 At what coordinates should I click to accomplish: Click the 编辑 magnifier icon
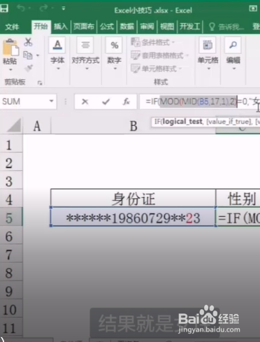point(233,45)
